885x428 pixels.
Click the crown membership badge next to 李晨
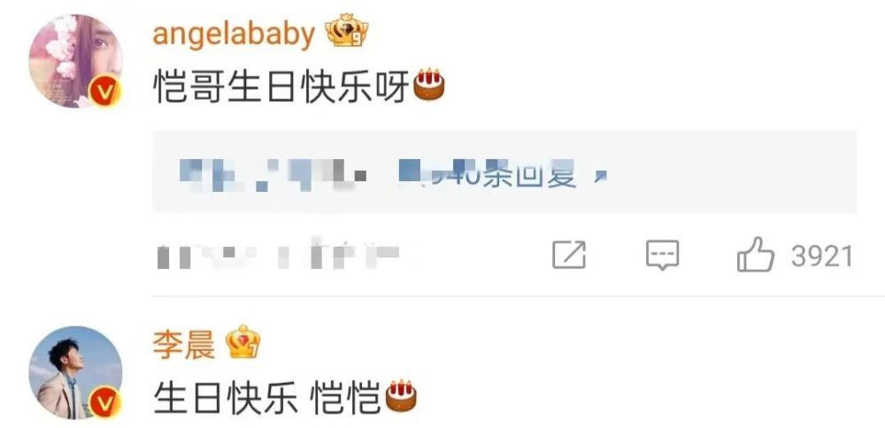(242, 342)
